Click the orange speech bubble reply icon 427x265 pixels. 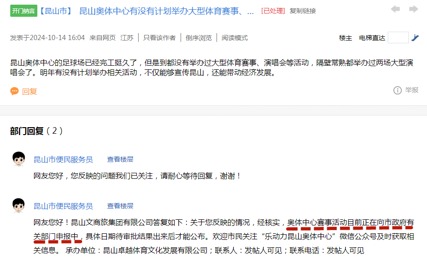tap(14, 91)
